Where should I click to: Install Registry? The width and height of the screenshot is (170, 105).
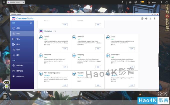click(x=98, y=67)
